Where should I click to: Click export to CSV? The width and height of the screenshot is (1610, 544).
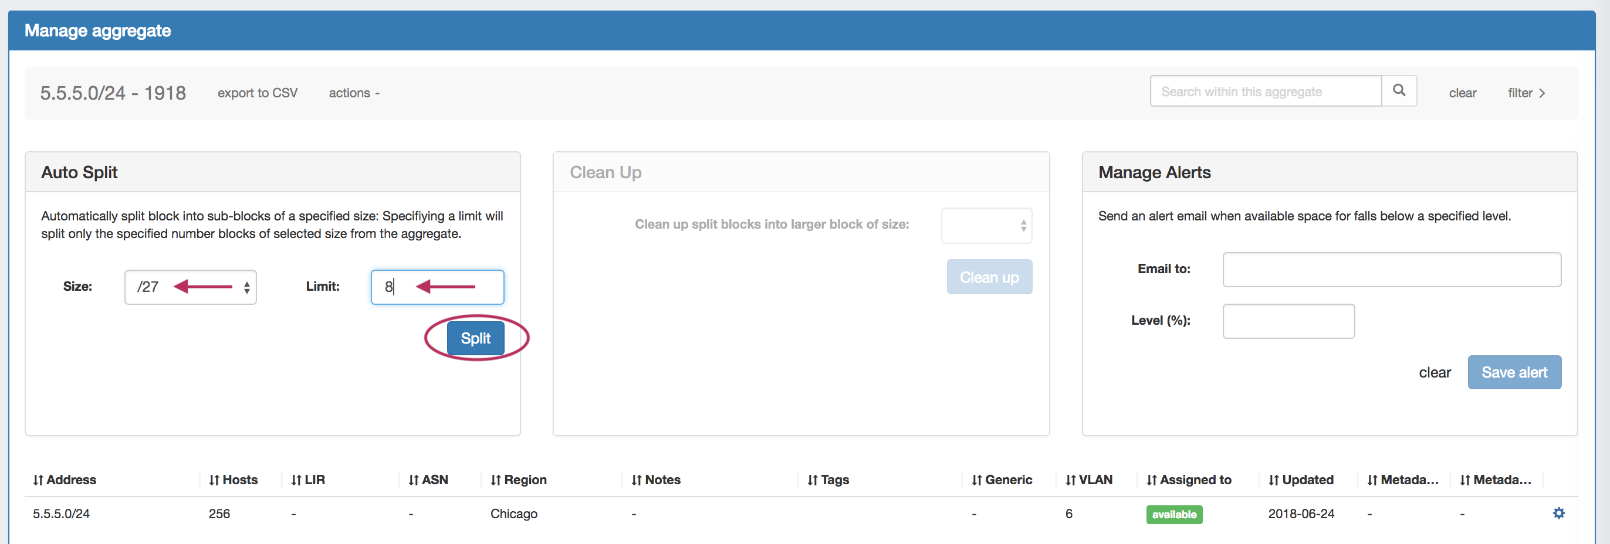(258, 93)
